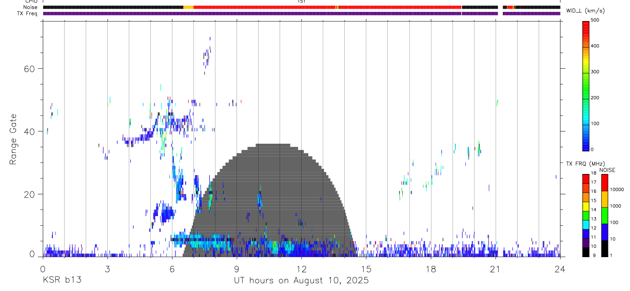Click the "6" tick on UT hours axis
The image size is (630, 291).
[x=172, y=269]
